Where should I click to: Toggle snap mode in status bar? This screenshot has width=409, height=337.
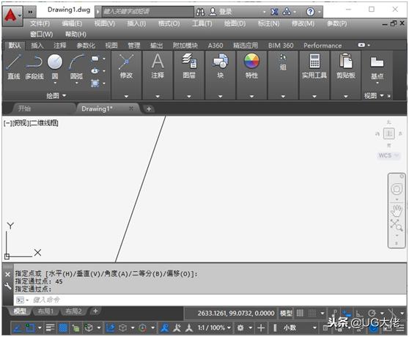click(312, 313)
